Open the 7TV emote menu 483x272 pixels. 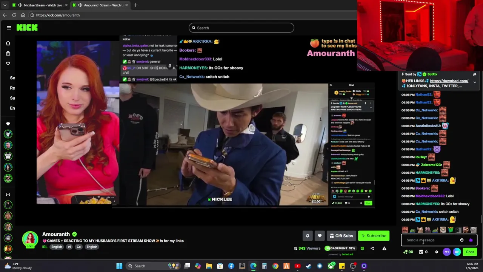(x=447, y=252)
